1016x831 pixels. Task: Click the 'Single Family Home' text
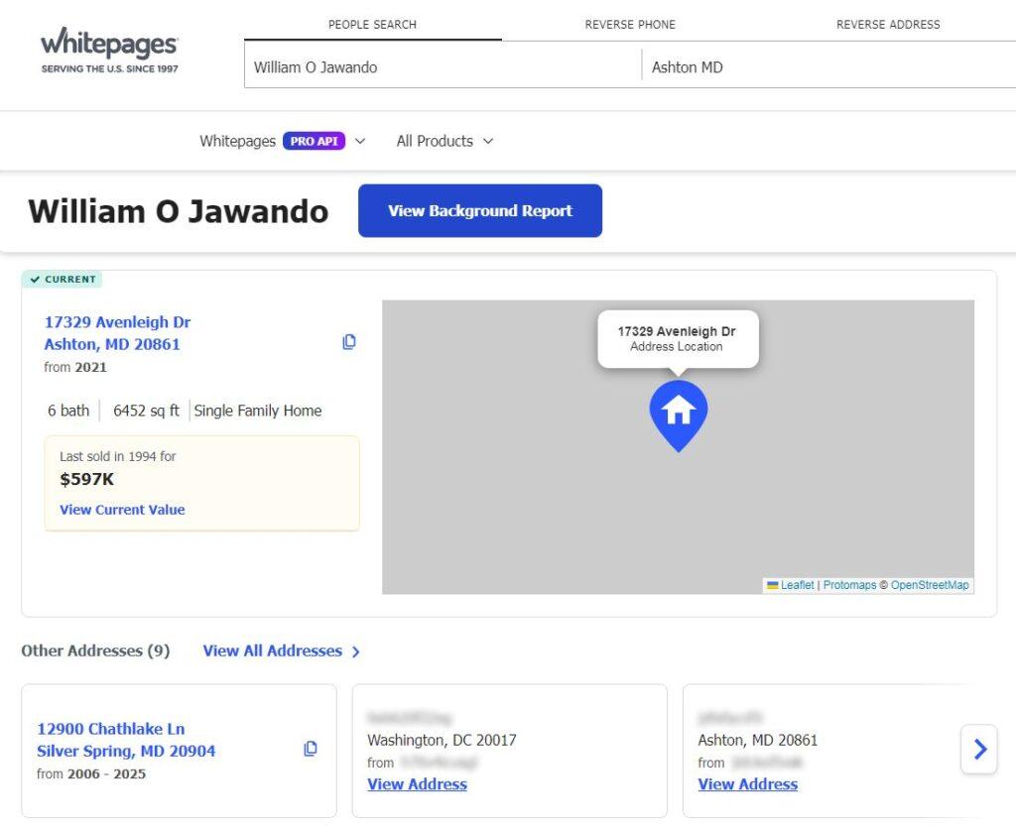coord(258,411)
